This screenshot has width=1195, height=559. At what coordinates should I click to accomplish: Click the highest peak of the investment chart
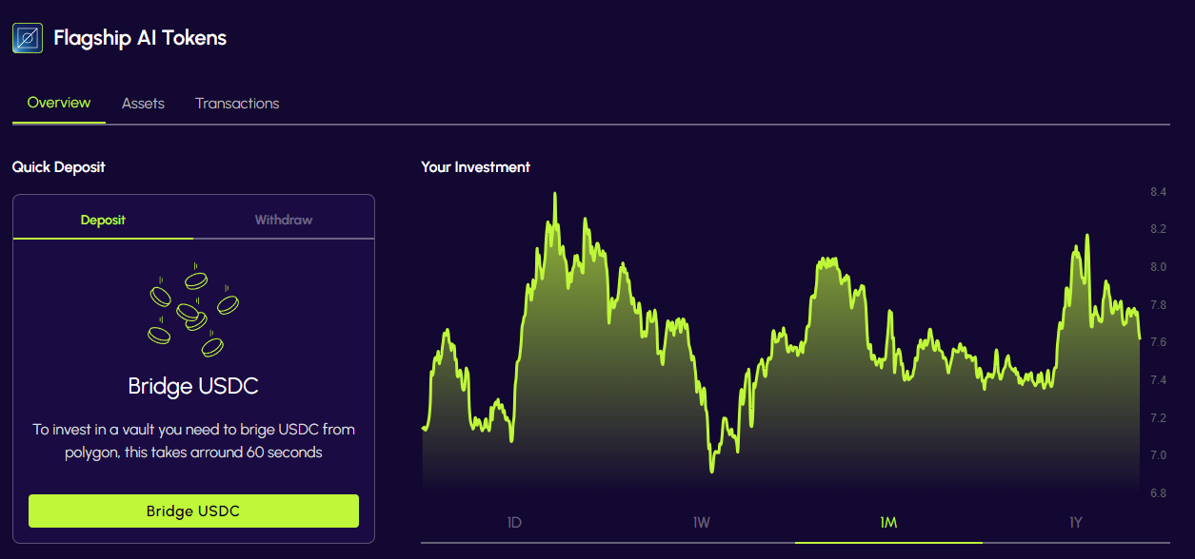(555, 195)
